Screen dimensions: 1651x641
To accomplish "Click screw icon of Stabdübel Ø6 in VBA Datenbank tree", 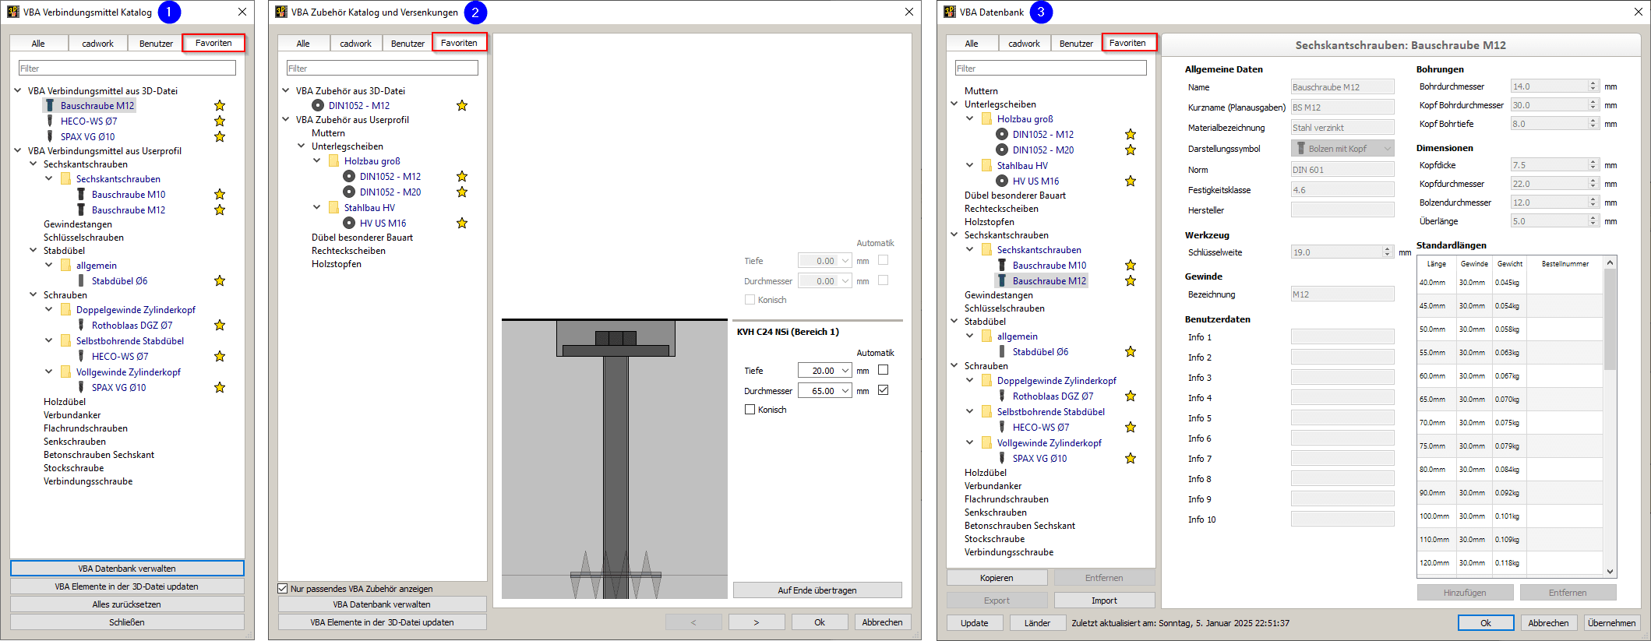I will pyautogui.click(x=1002, y=352).
